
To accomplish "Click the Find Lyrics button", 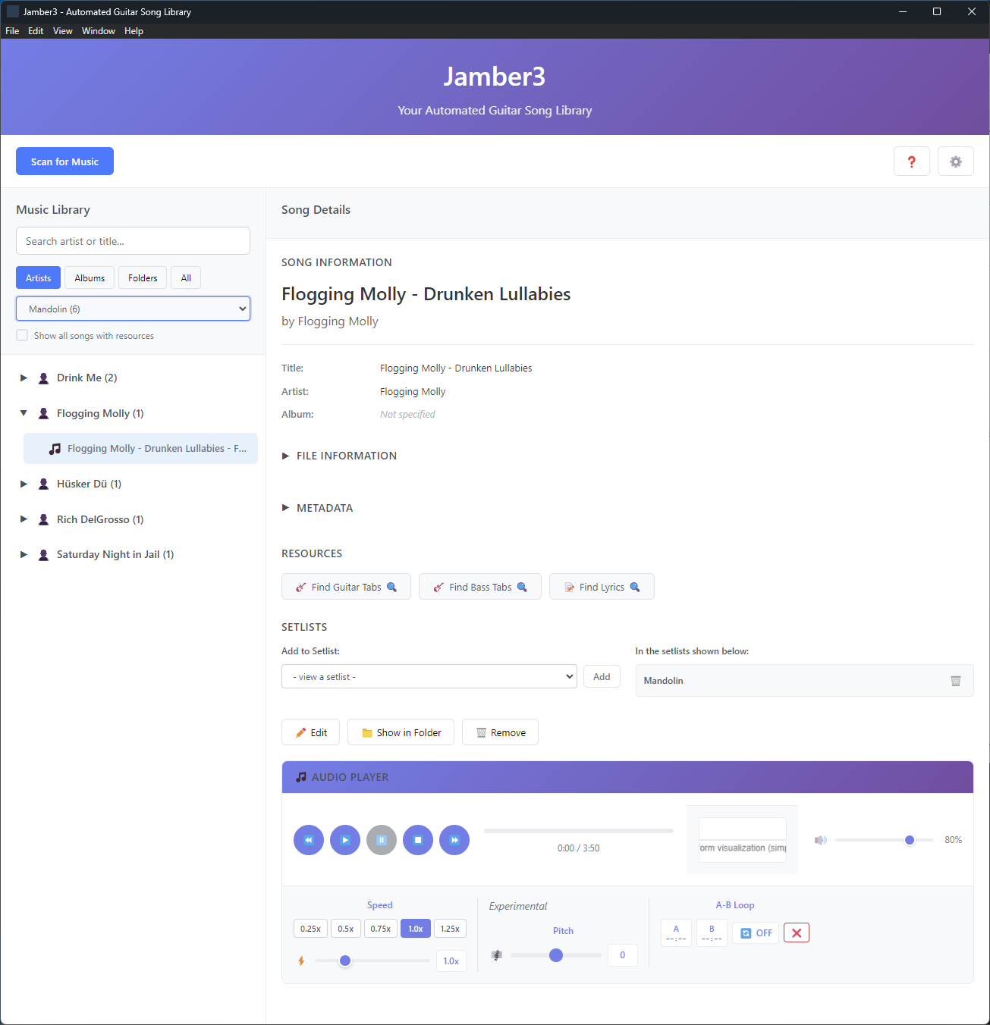I will [x=602, y=587].
